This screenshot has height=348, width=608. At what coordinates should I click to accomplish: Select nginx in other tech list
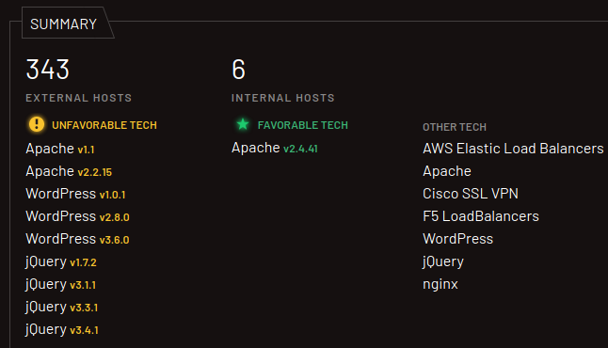tap(440, 284)
